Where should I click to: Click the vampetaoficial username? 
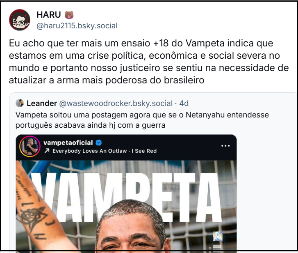pos(68,143)
